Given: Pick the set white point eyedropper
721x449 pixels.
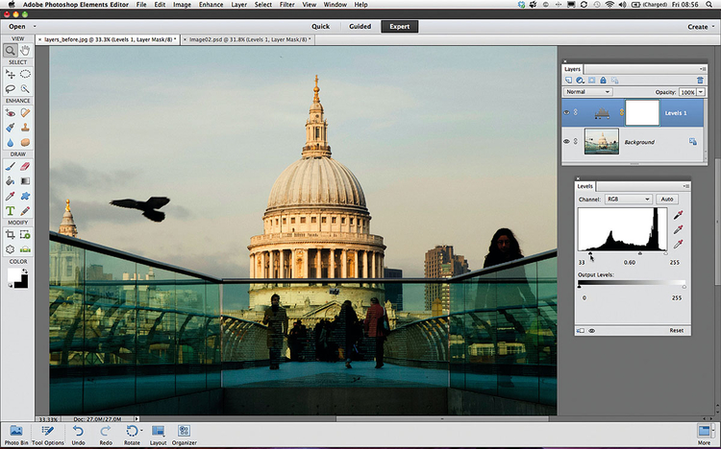Looking at the screenshot, I should click(679, 244).
